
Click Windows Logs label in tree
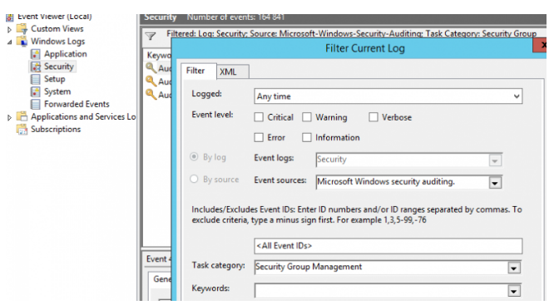pos(57,42)
